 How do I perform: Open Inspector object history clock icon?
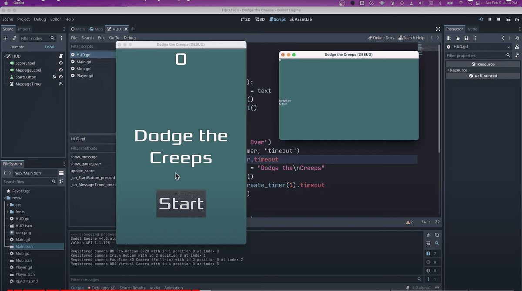click(517, 38)
